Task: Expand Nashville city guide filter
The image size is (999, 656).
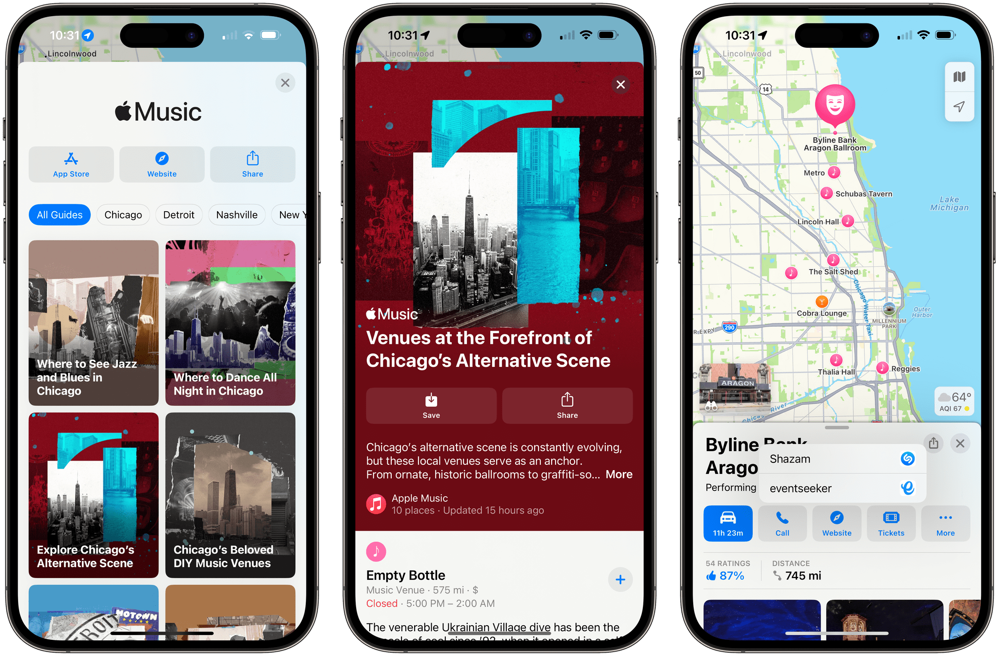Action: point(237,215)
